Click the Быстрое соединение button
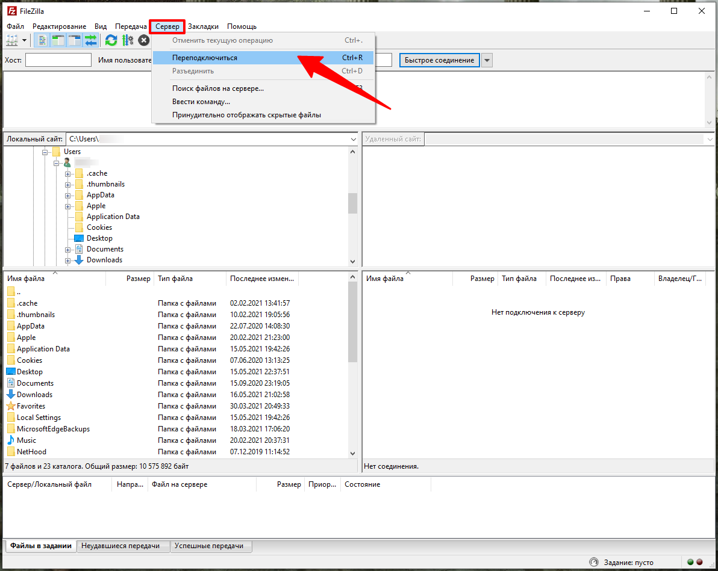 tap(439, 60)
